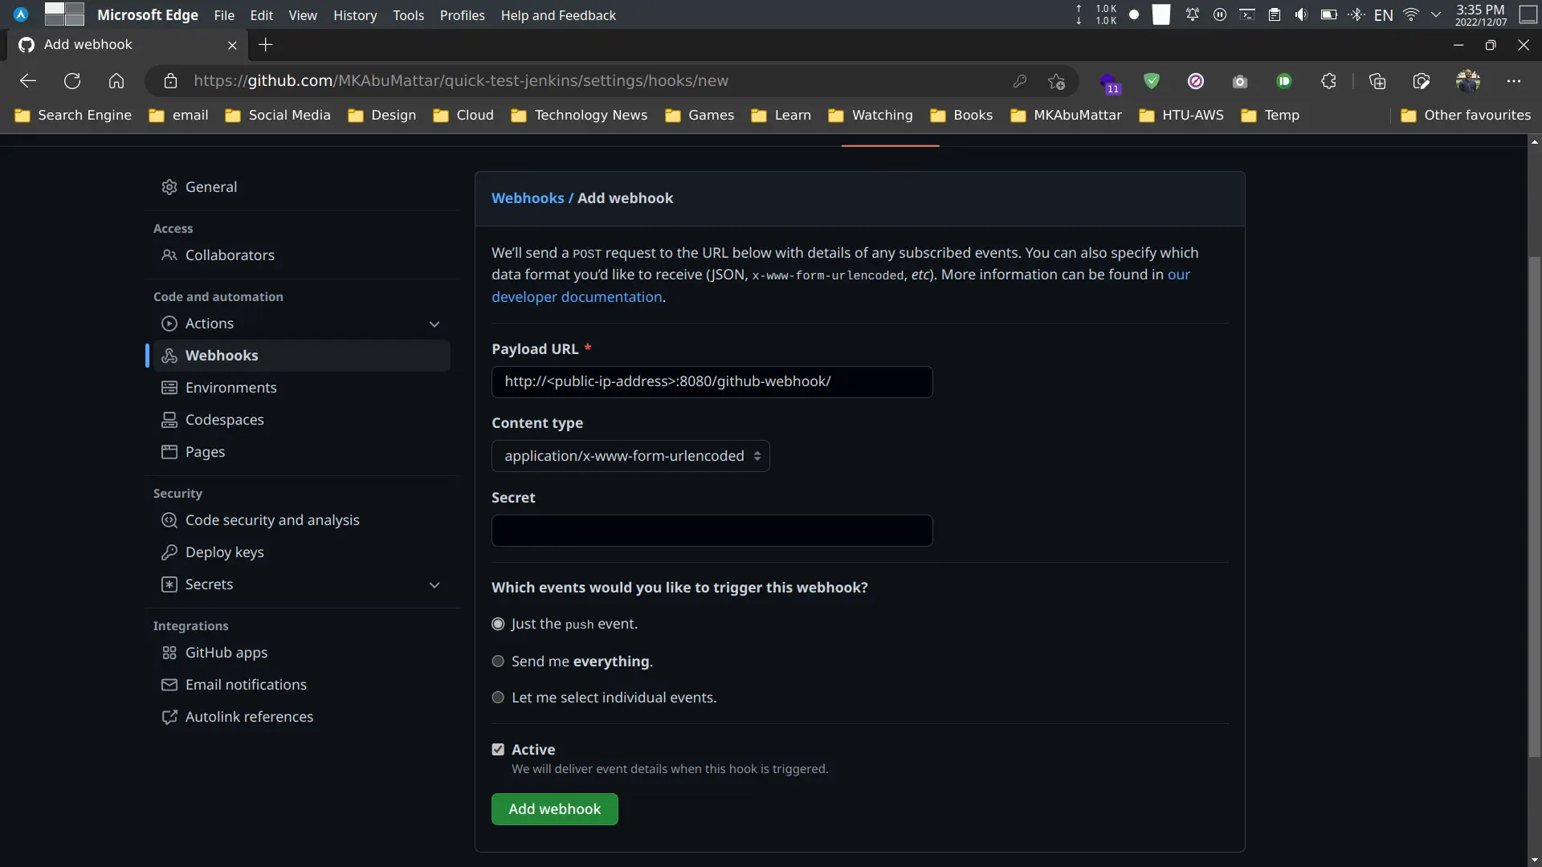Open the Content type dropdown menu

pyautogui.click(x=630, y=455)
